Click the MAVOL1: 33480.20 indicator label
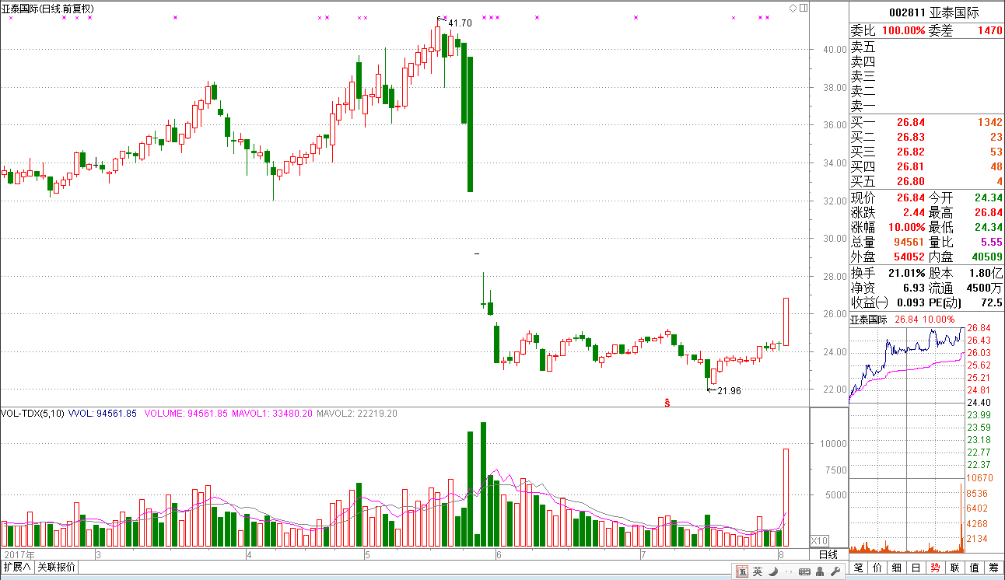This screenshot has width=1005, height=580. [x=271, y=414]
